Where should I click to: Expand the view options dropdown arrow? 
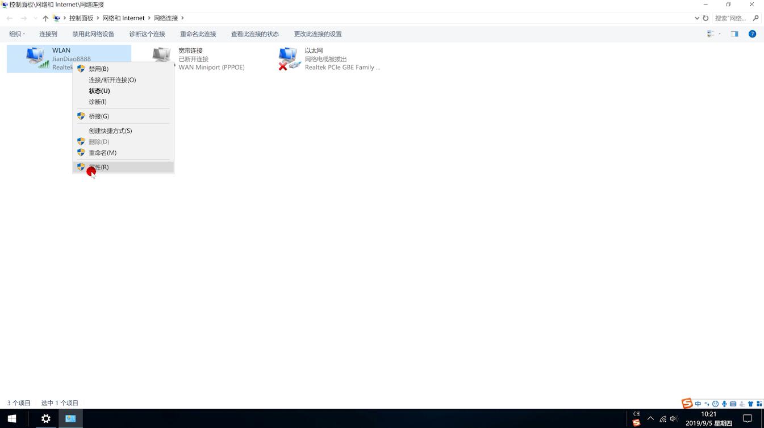[720, 34]
